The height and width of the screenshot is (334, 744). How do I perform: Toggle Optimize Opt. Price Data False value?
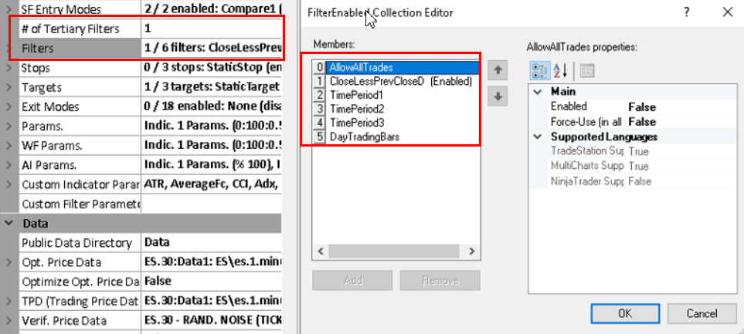coord(158,281)
